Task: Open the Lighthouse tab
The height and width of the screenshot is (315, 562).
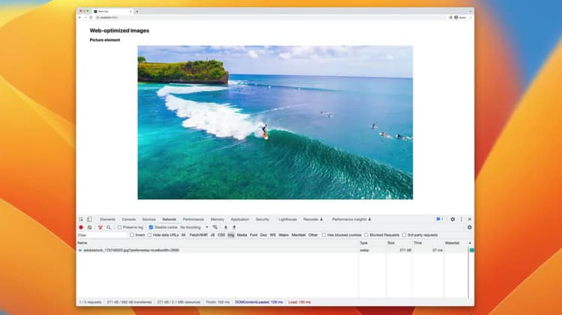Action: [x=288, y=219]
